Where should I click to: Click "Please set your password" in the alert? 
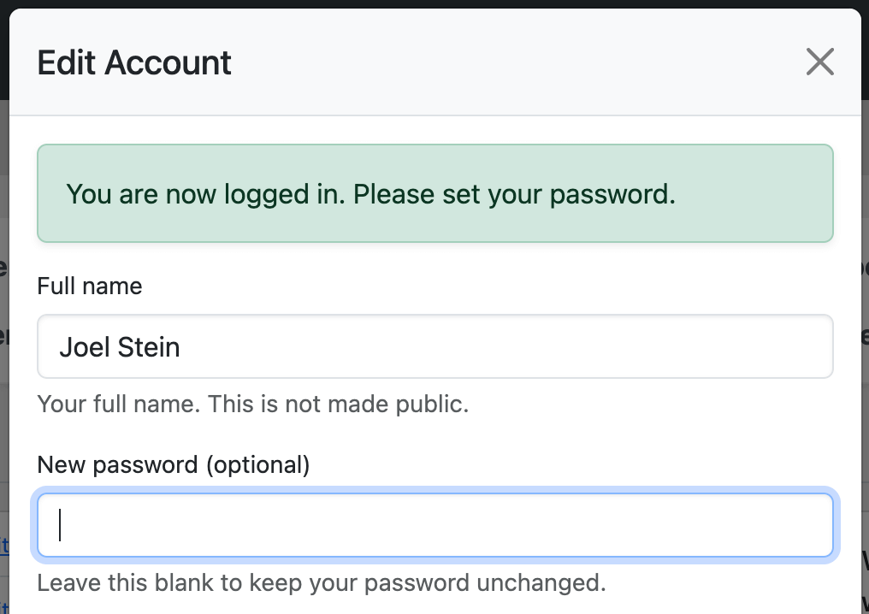pyautogui.click(x=514, y=194)
